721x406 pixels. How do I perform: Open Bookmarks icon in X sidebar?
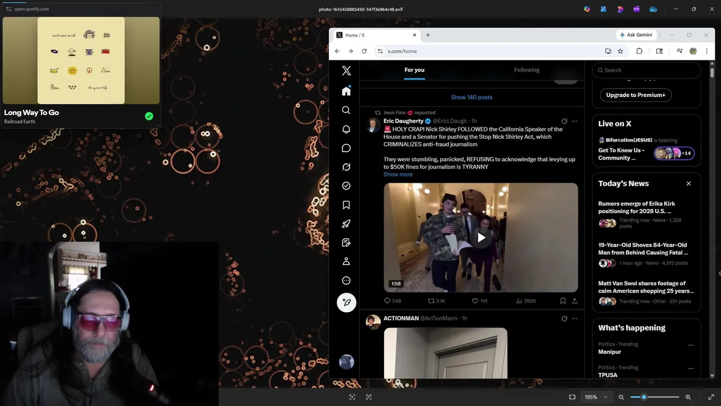pyautogui.click(x=346, y=205)
